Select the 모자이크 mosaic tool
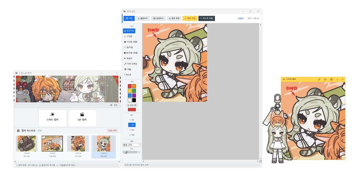This screenshot has width=352, height=173. [x=129, y=30]
